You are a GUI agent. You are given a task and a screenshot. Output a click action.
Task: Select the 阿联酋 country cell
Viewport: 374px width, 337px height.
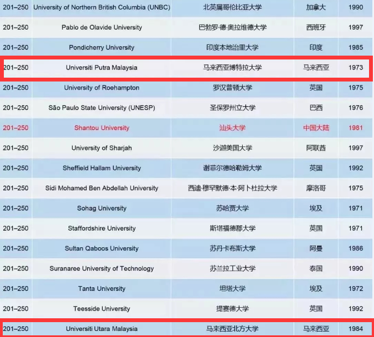click(316, 148)
